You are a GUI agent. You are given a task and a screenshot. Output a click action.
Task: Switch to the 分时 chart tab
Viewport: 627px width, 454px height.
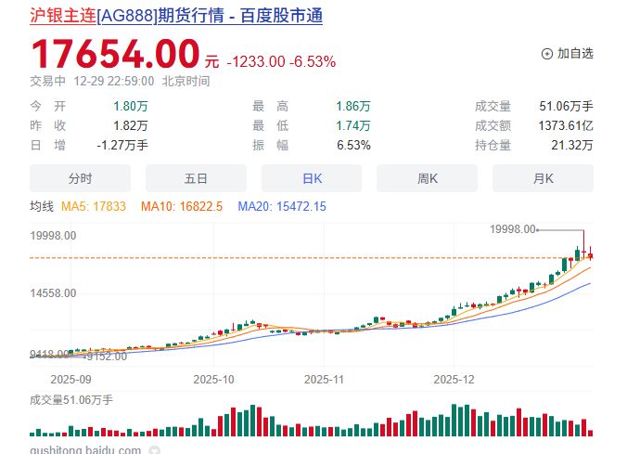coord(81,178)
